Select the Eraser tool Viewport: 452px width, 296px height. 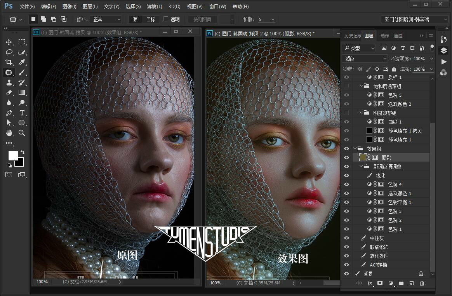(x=9, y=92)
